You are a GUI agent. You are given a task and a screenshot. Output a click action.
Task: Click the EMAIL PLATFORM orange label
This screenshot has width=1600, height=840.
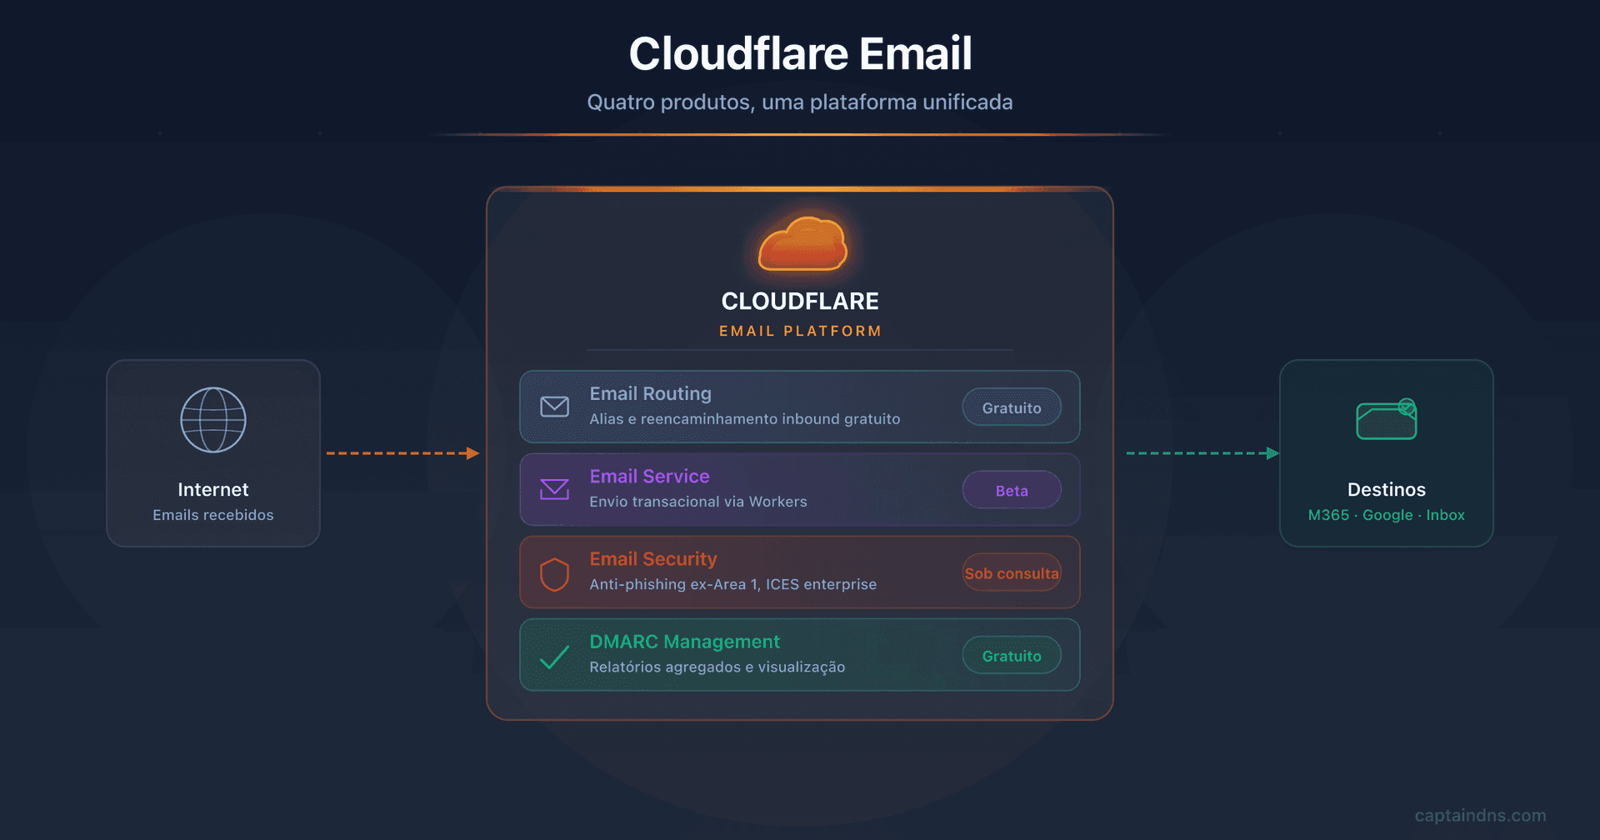click(x=800, y=331)
